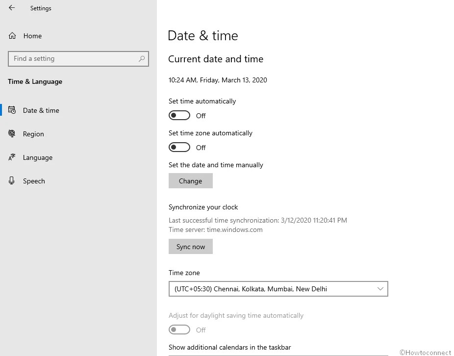The height and width of the screenshot is (356, 454).
Task: Click the Home icon in the sidebar
Action: pos(12,35)
